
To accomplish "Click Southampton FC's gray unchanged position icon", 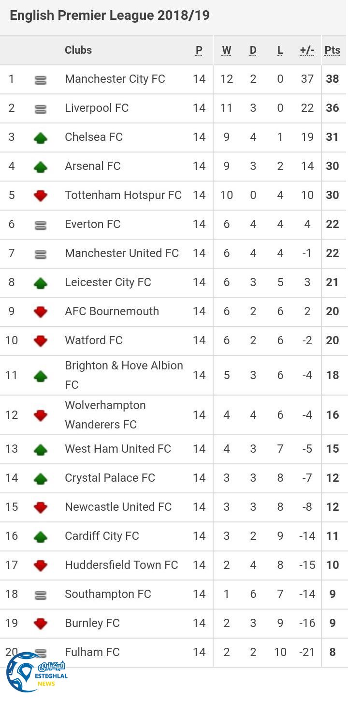I will click(x=41, y=595).
